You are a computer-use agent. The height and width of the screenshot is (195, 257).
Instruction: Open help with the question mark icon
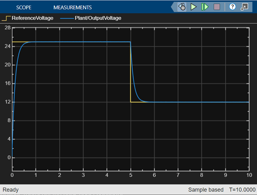point(232,7)
